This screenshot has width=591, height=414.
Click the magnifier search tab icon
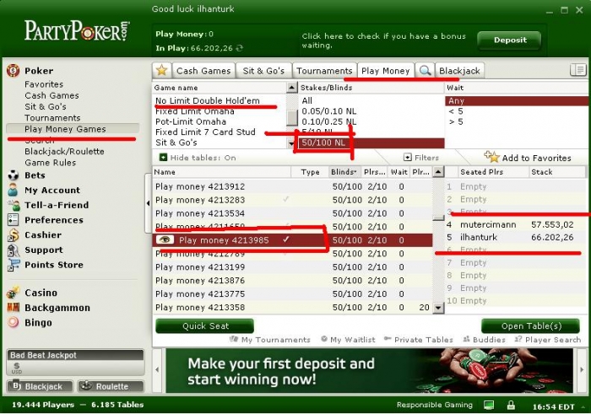(x=425, y=70)
